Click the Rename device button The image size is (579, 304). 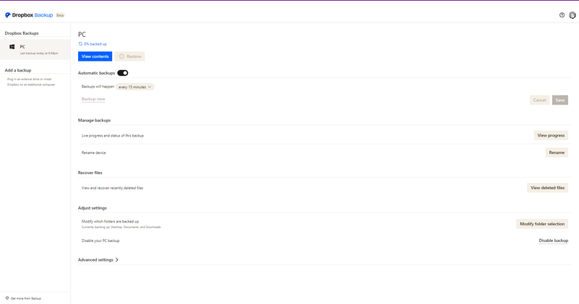click(x=557, y=152)
